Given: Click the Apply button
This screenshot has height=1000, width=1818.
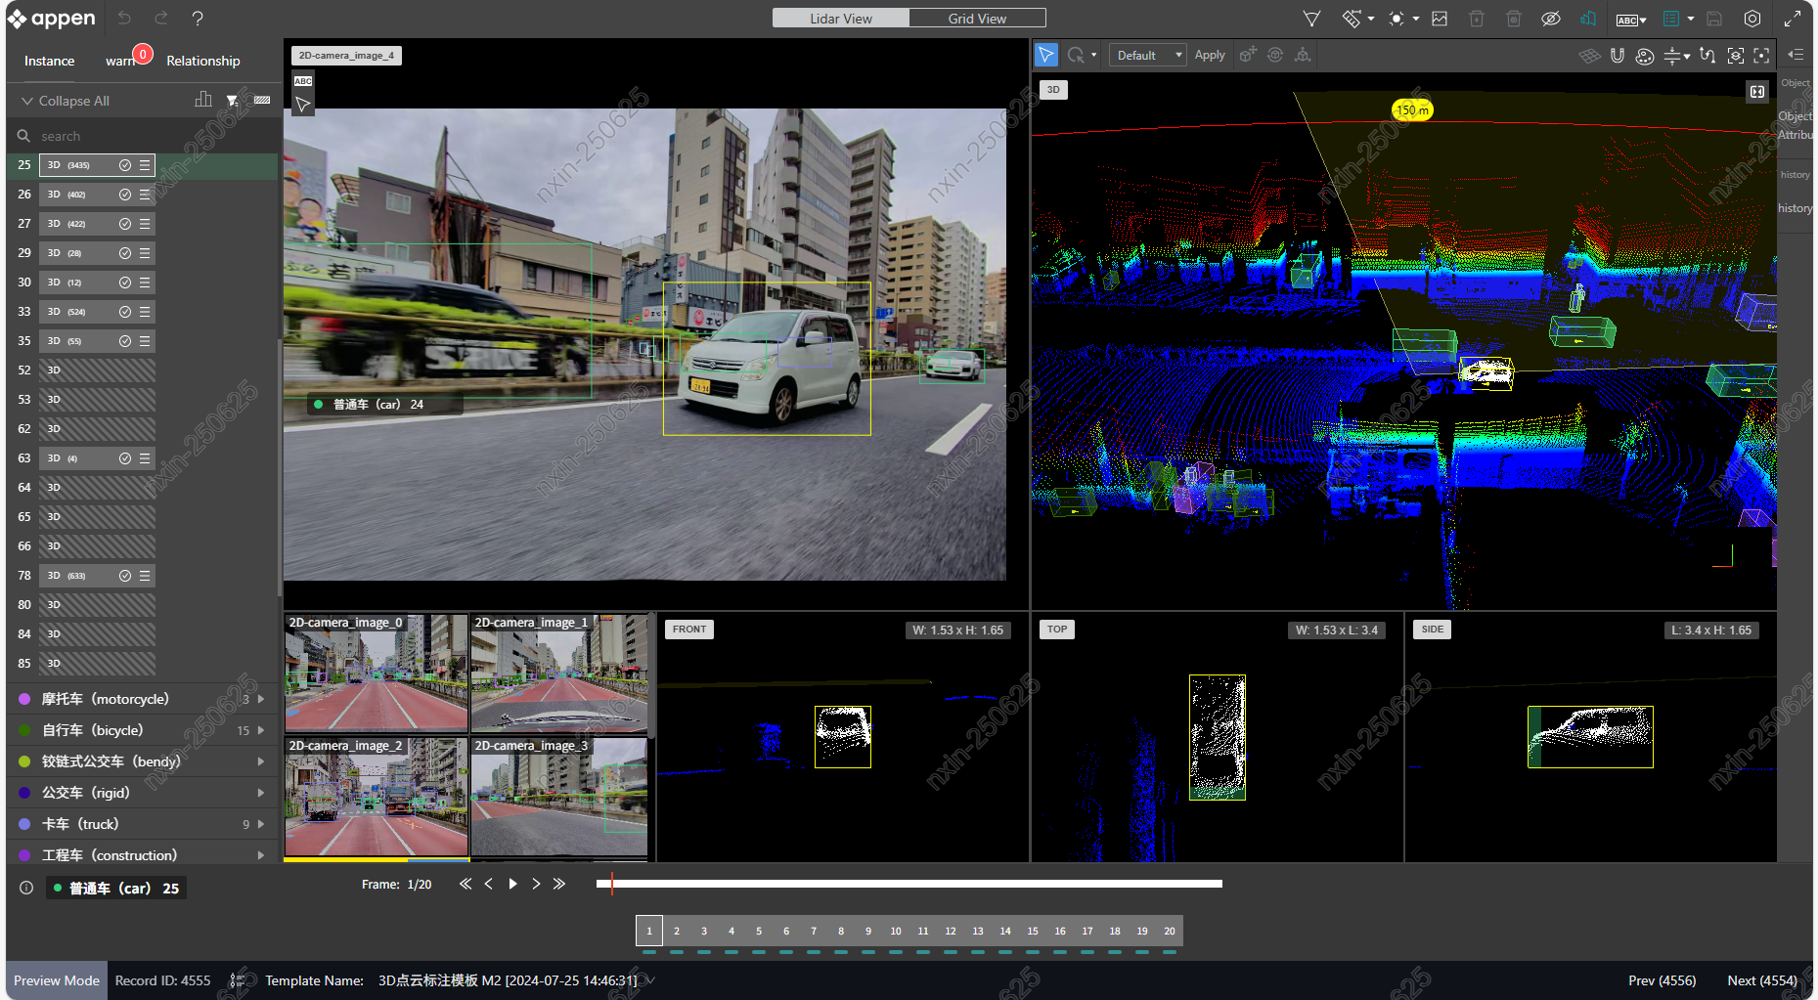Looking at the screenshot, I should pyautogui.click(x=1209, y=56).
